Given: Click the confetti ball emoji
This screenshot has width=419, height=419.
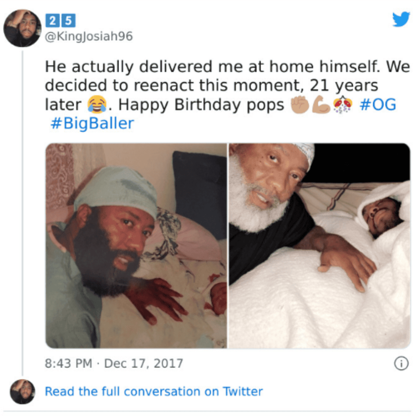Looking at the screenshot, I should (342, 104).
